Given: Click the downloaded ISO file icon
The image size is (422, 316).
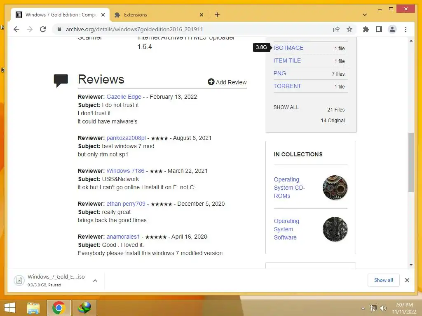Looking at the screenshot, I should coord(19,281).
